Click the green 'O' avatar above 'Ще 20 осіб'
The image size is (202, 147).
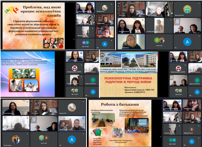(x=157, y=40)
